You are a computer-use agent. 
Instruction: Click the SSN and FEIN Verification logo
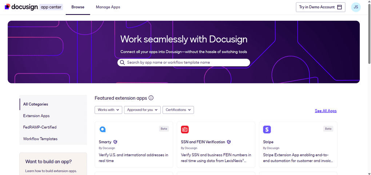point(185,130)
